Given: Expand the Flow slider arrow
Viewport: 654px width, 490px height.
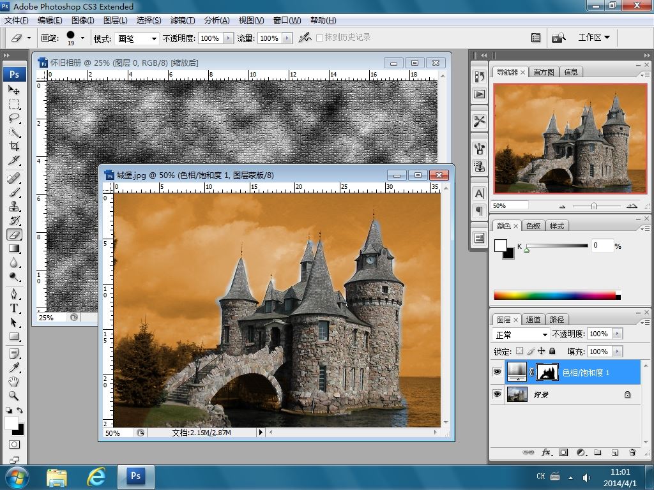Looking at the screenshot, I should tap(287, 38).
